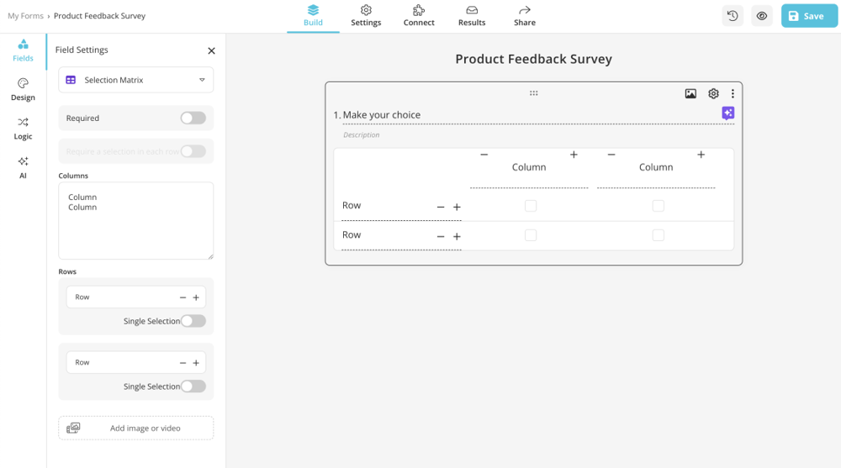Viewport: 841px width, 468px height.
Task: Add a matrix row after first row
Action: pos(457,207)
